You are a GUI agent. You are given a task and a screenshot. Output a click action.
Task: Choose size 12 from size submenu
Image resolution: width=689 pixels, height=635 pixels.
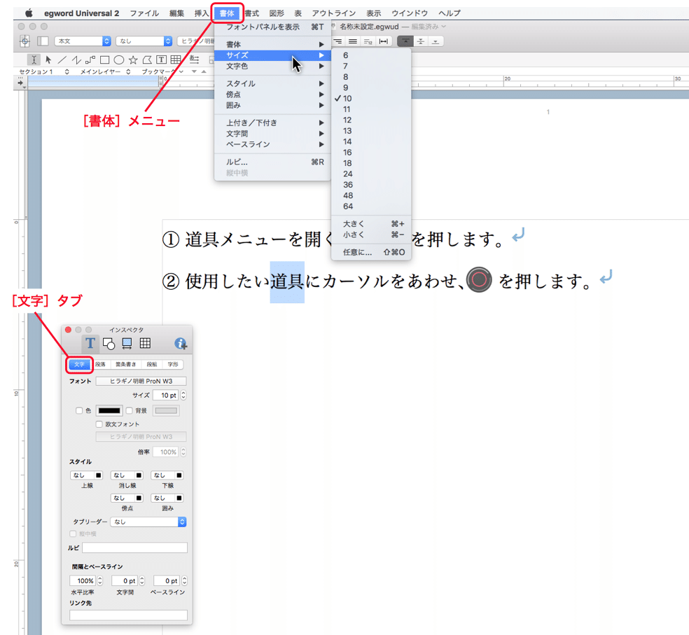click(x=371, y=120)
